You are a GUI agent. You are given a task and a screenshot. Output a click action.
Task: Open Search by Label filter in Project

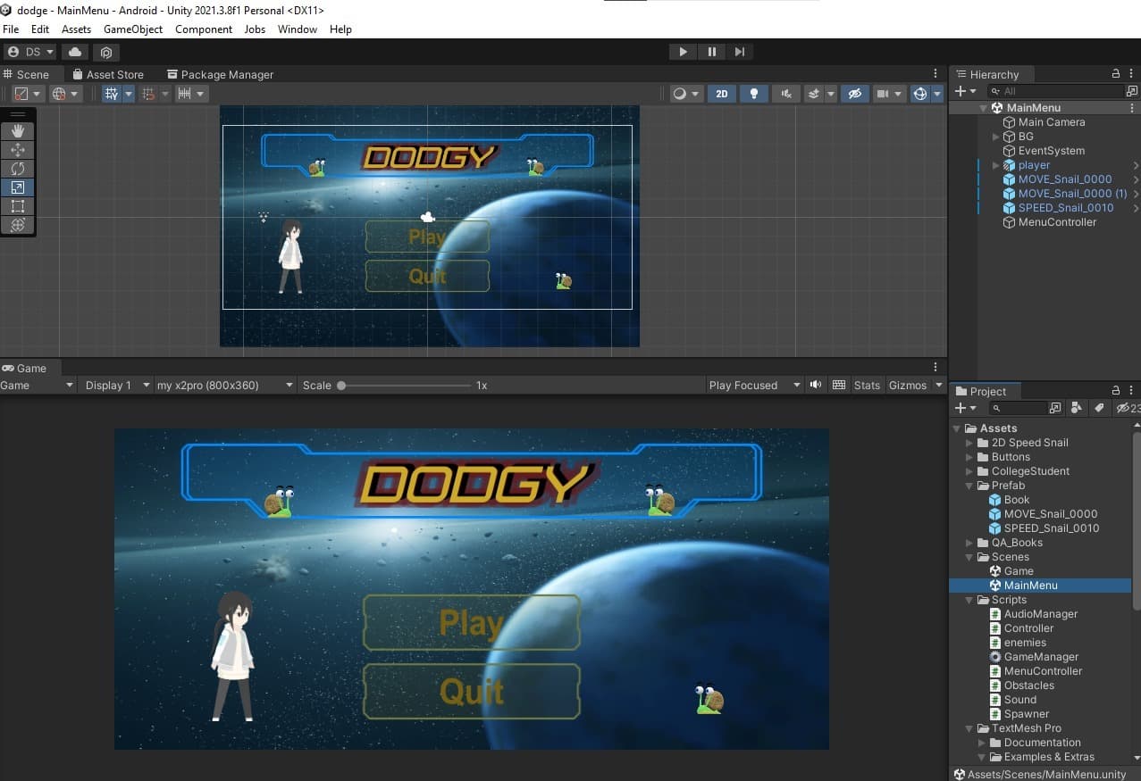[1099, 408]
